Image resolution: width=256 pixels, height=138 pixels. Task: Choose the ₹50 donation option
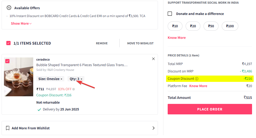point(211,26)
